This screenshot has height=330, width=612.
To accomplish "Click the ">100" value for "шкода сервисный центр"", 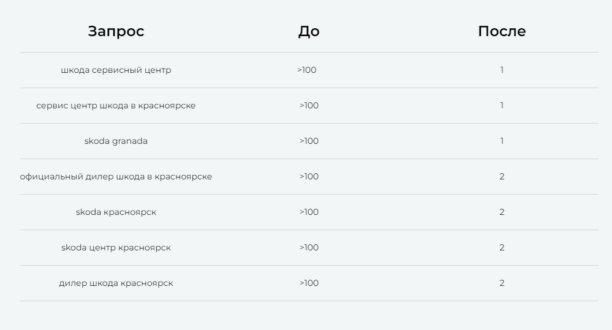I will [308, 70].
